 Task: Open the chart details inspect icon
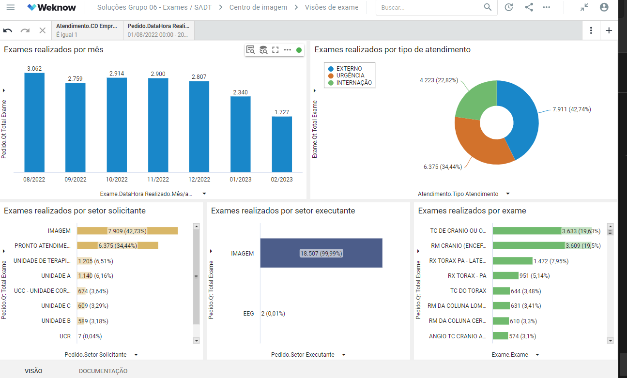click(x=250, y=49)
